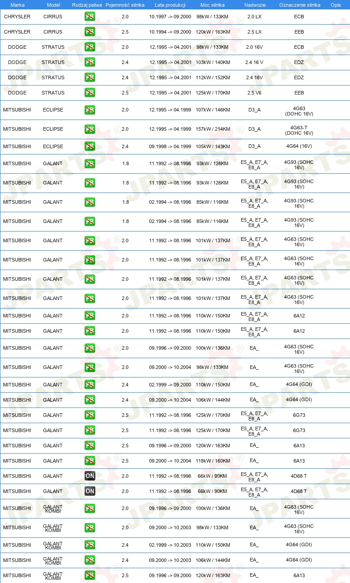Image resolution: width=350 pixels, height=583 pixels.
Task: Click the Pojemność silnika column header
Action: [x=125, y=5]
